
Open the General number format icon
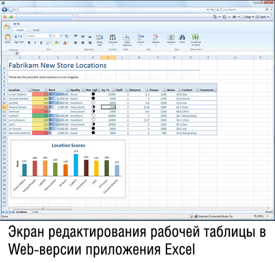[x=113, y=37]
